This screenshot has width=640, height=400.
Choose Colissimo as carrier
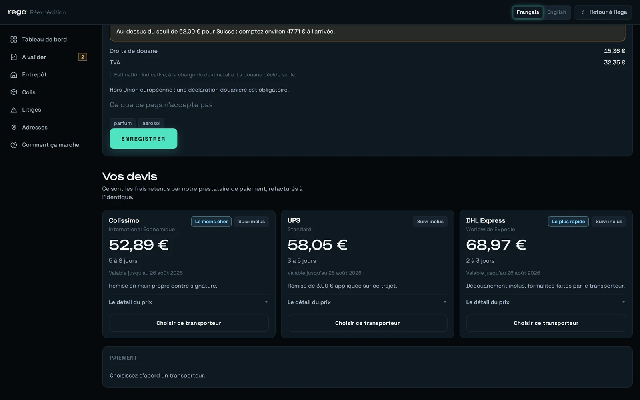click(189, 323)
